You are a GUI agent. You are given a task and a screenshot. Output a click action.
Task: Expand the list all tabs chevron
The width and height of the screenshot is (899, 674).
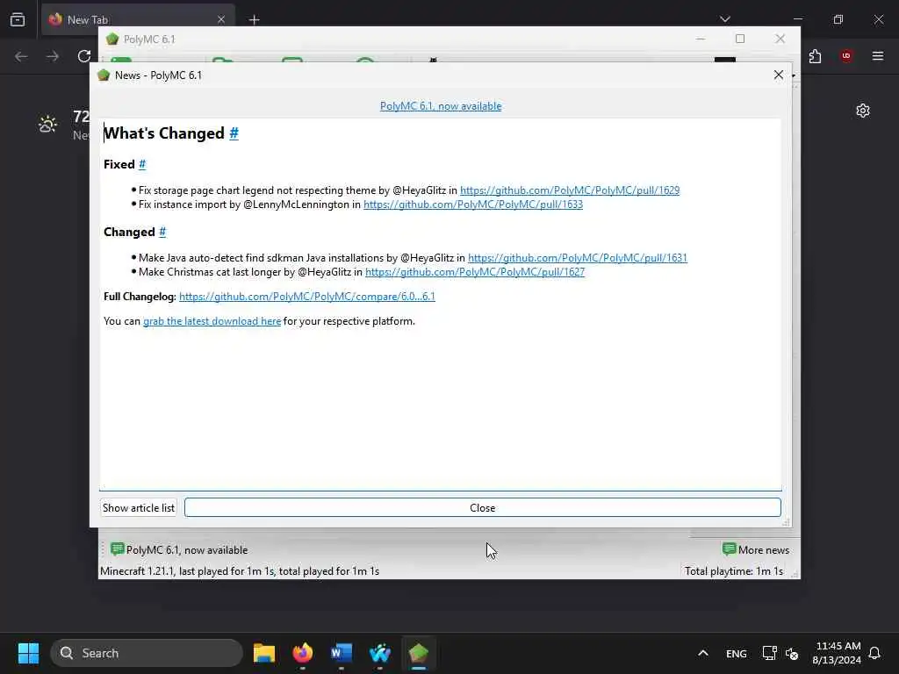[724, 19]
